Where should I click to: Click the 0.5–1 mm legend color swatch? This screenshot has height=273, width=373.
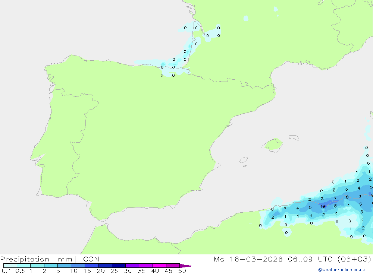pyautogui.click(x=23, y=266)
